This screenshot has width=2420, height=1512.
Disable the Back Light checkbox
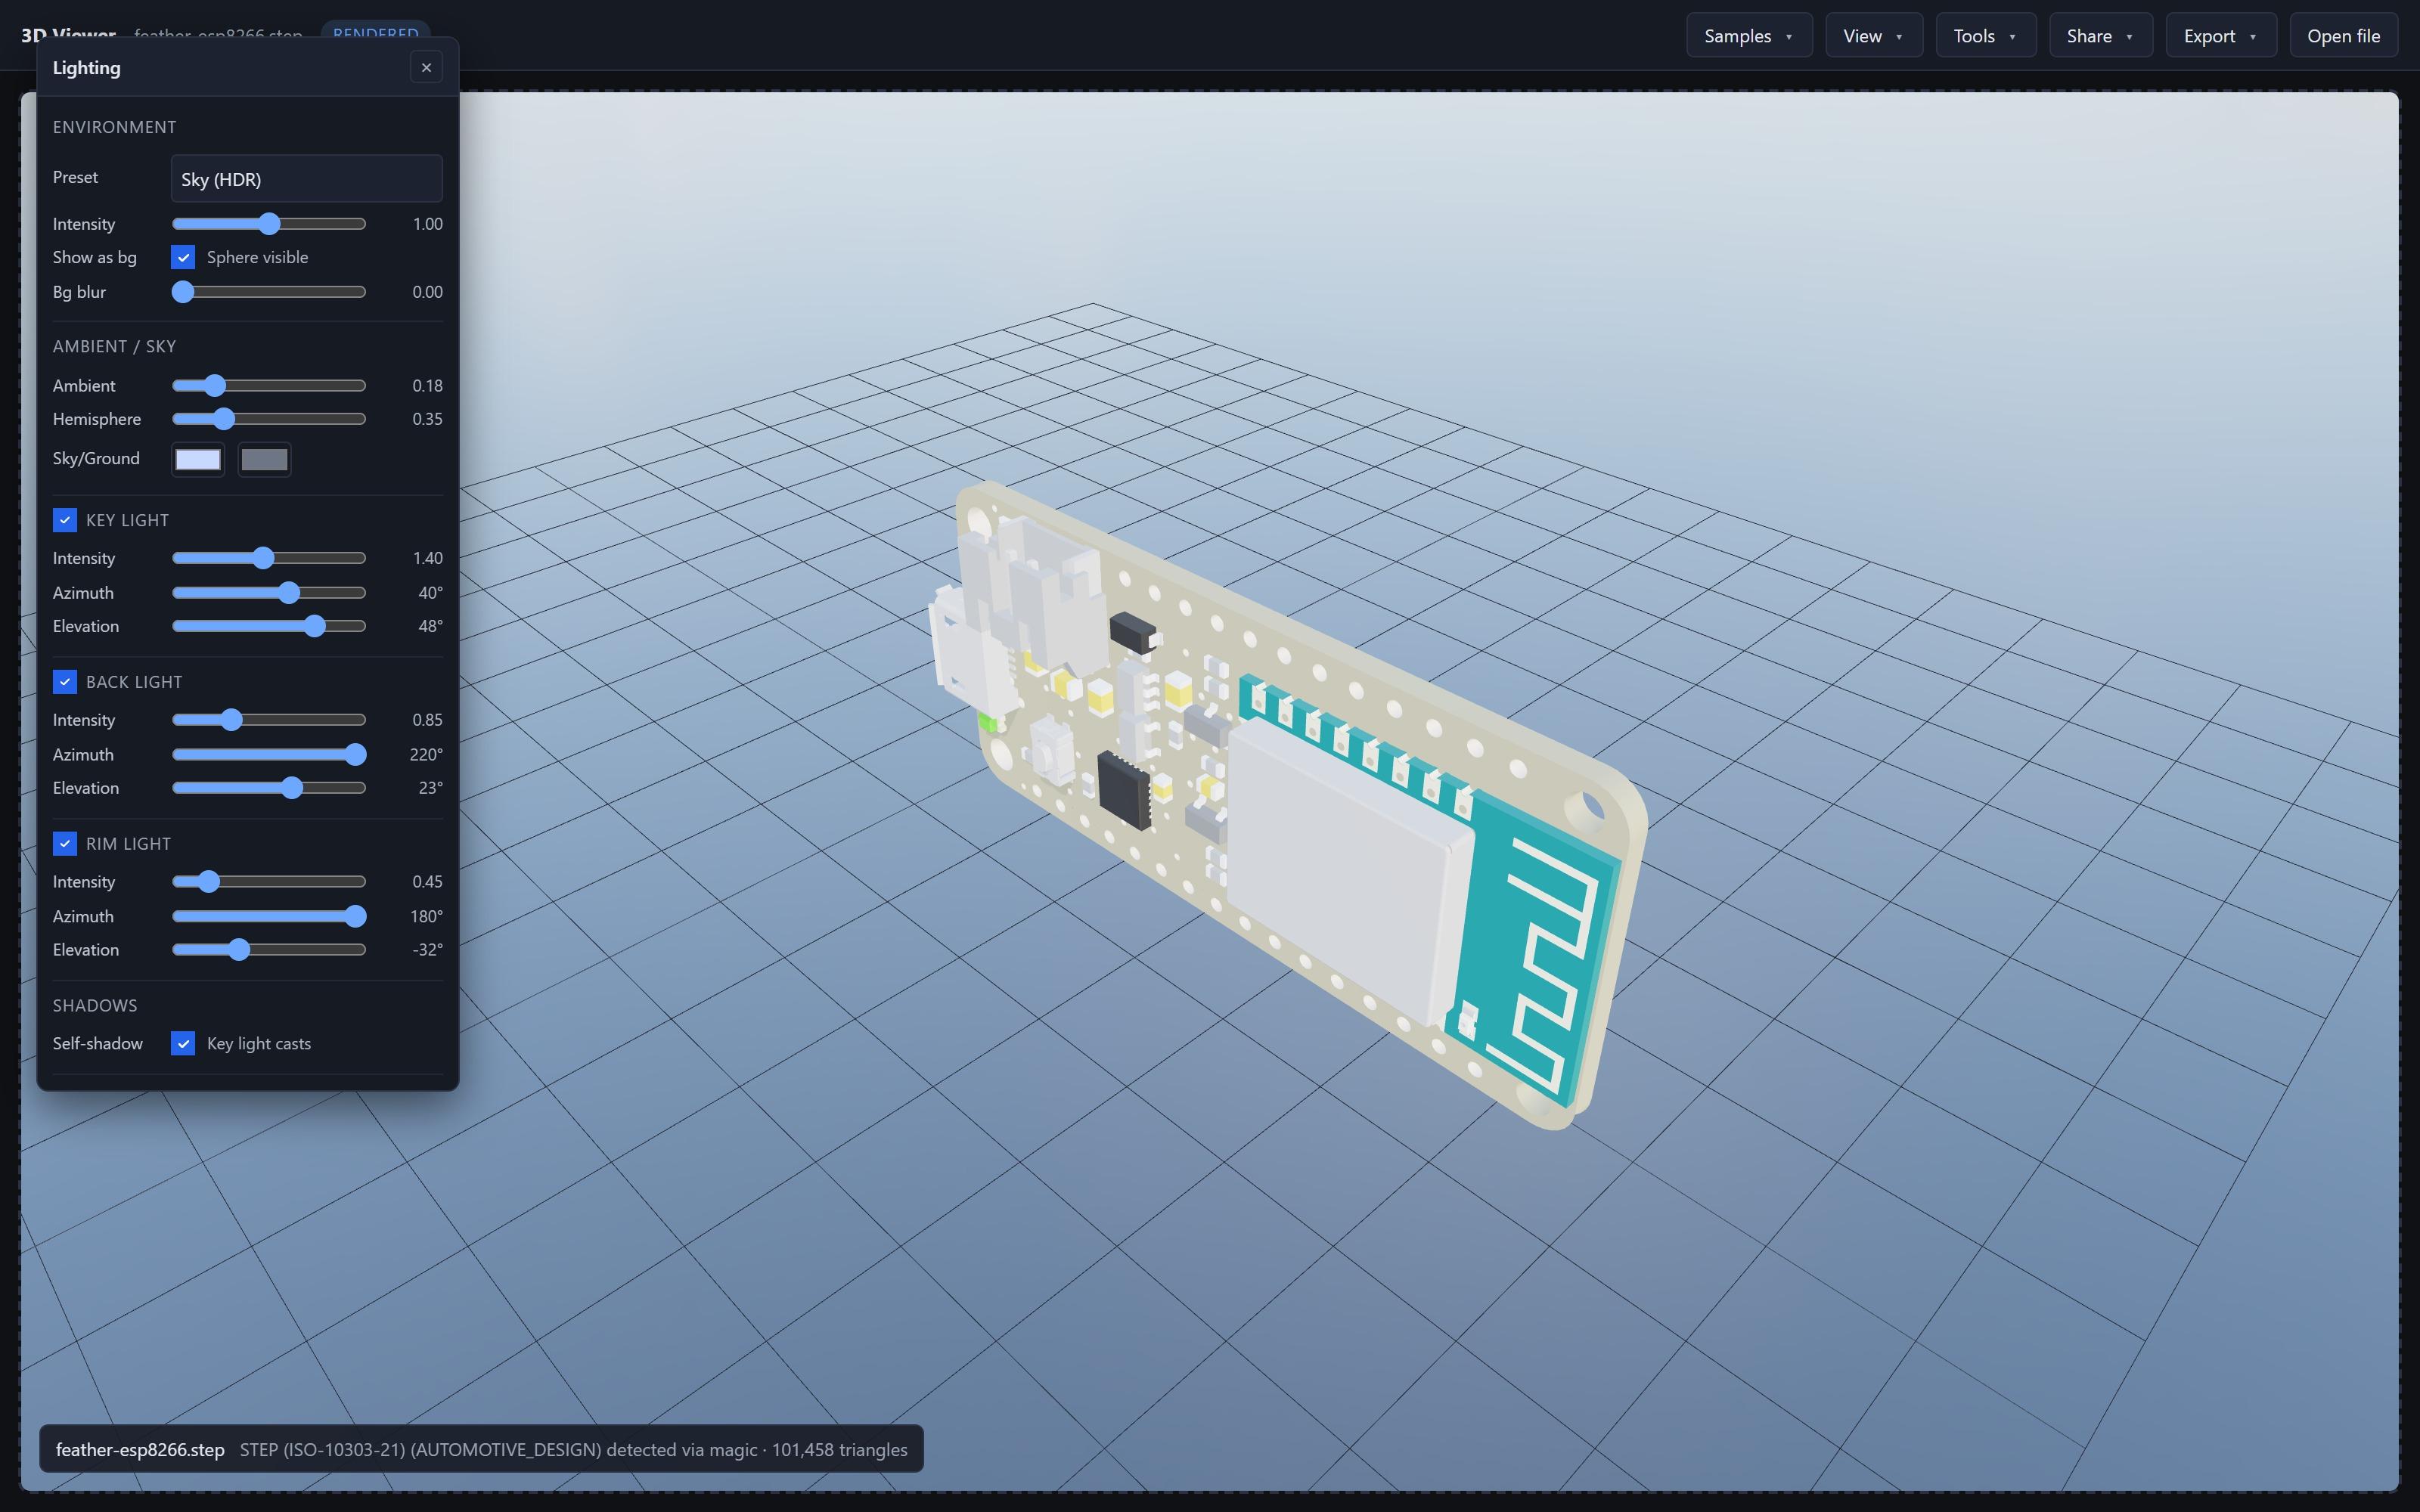[65, 682]
